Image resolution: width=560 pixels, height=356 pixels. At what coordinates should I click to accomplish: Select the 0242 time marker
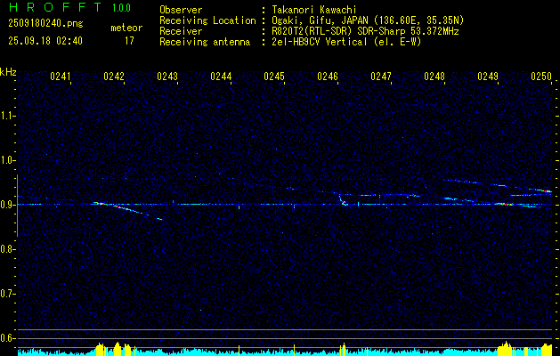pyautogui.click(x=114, y=77)
